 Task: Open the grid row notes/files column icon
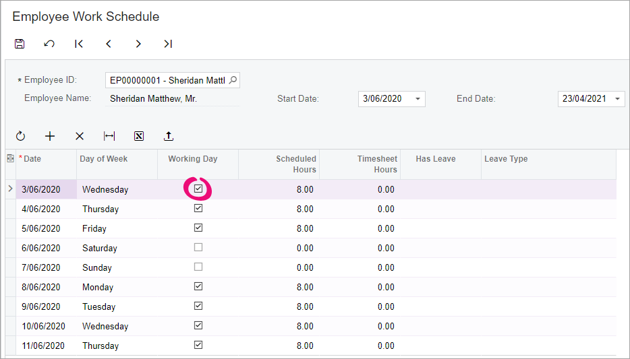point(11,158)
